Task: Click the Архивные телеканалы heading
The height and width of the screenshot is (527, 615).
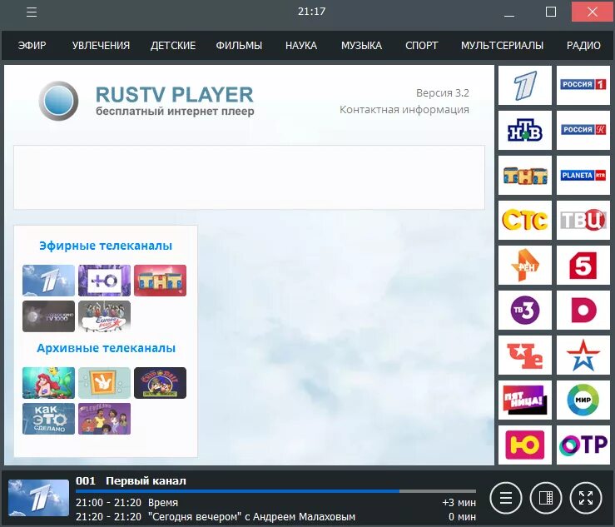Action: point(106,348)
